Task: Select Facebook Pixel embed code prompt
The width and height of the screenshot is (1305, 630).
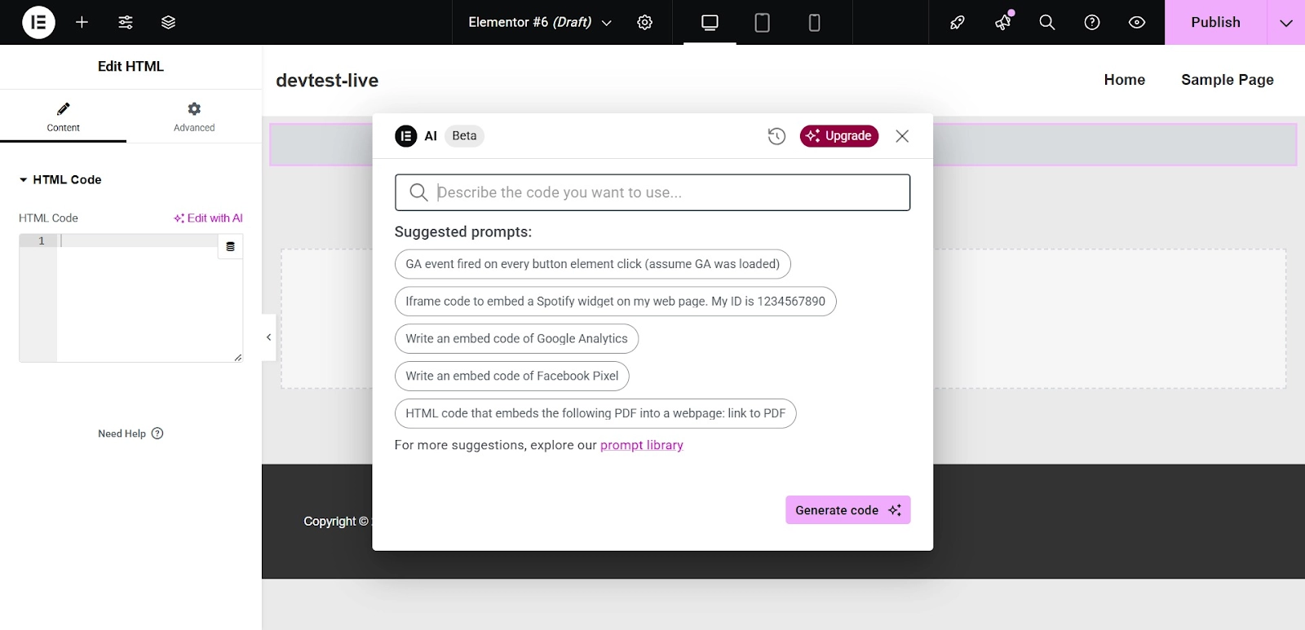Action: [x=511, y=377]
